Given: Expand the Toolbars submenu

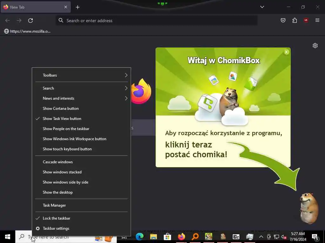Looking at the screenshot, I should pyautogui.click(x=82, y=75).
